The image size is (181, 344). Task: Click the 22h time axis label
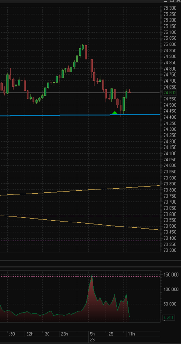(30, 334)
